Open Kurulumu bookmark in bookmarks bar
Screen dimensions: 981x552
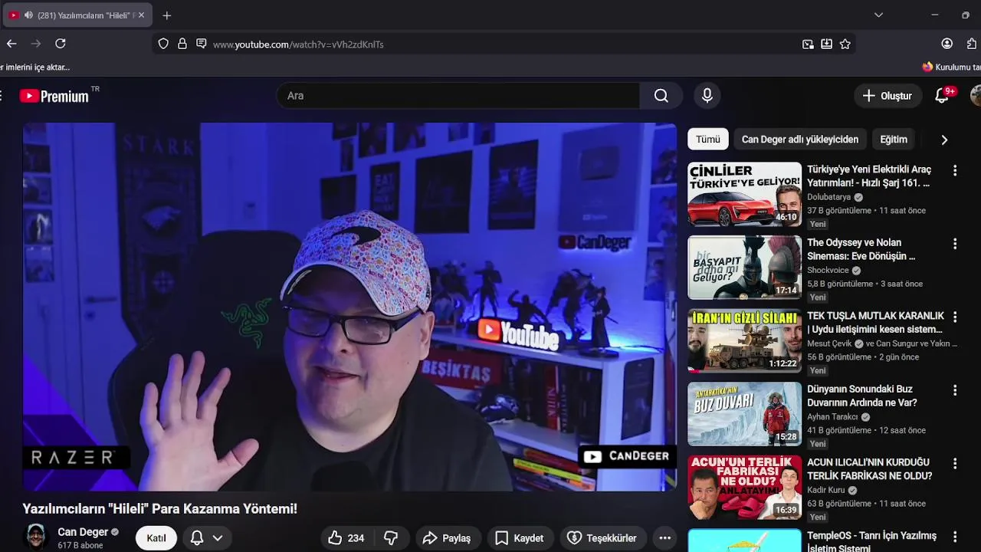pyautogui.click(x=951, y=67)
